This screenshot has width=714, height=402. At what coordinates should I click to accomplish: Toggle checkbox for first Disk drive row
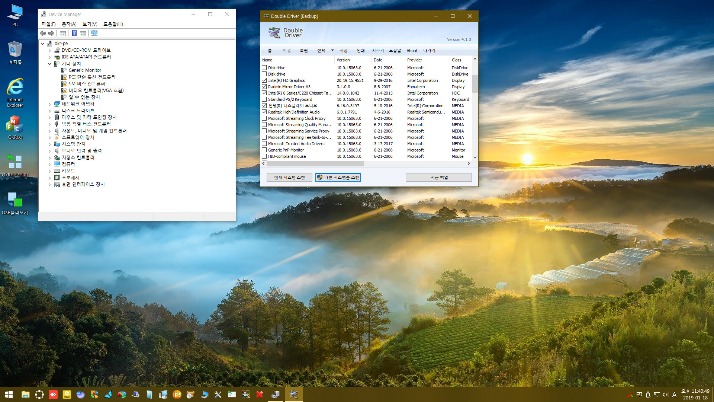pyautogui.click(x=264, y=68)
